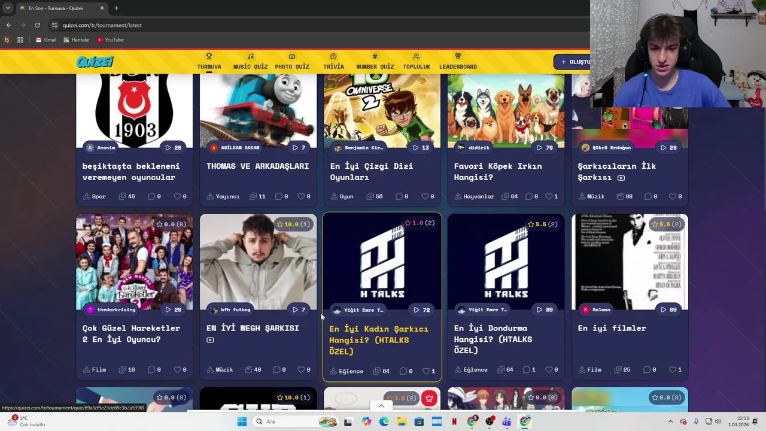
Task: Open the Leaderboard nav tab
Action: [458, 62]
